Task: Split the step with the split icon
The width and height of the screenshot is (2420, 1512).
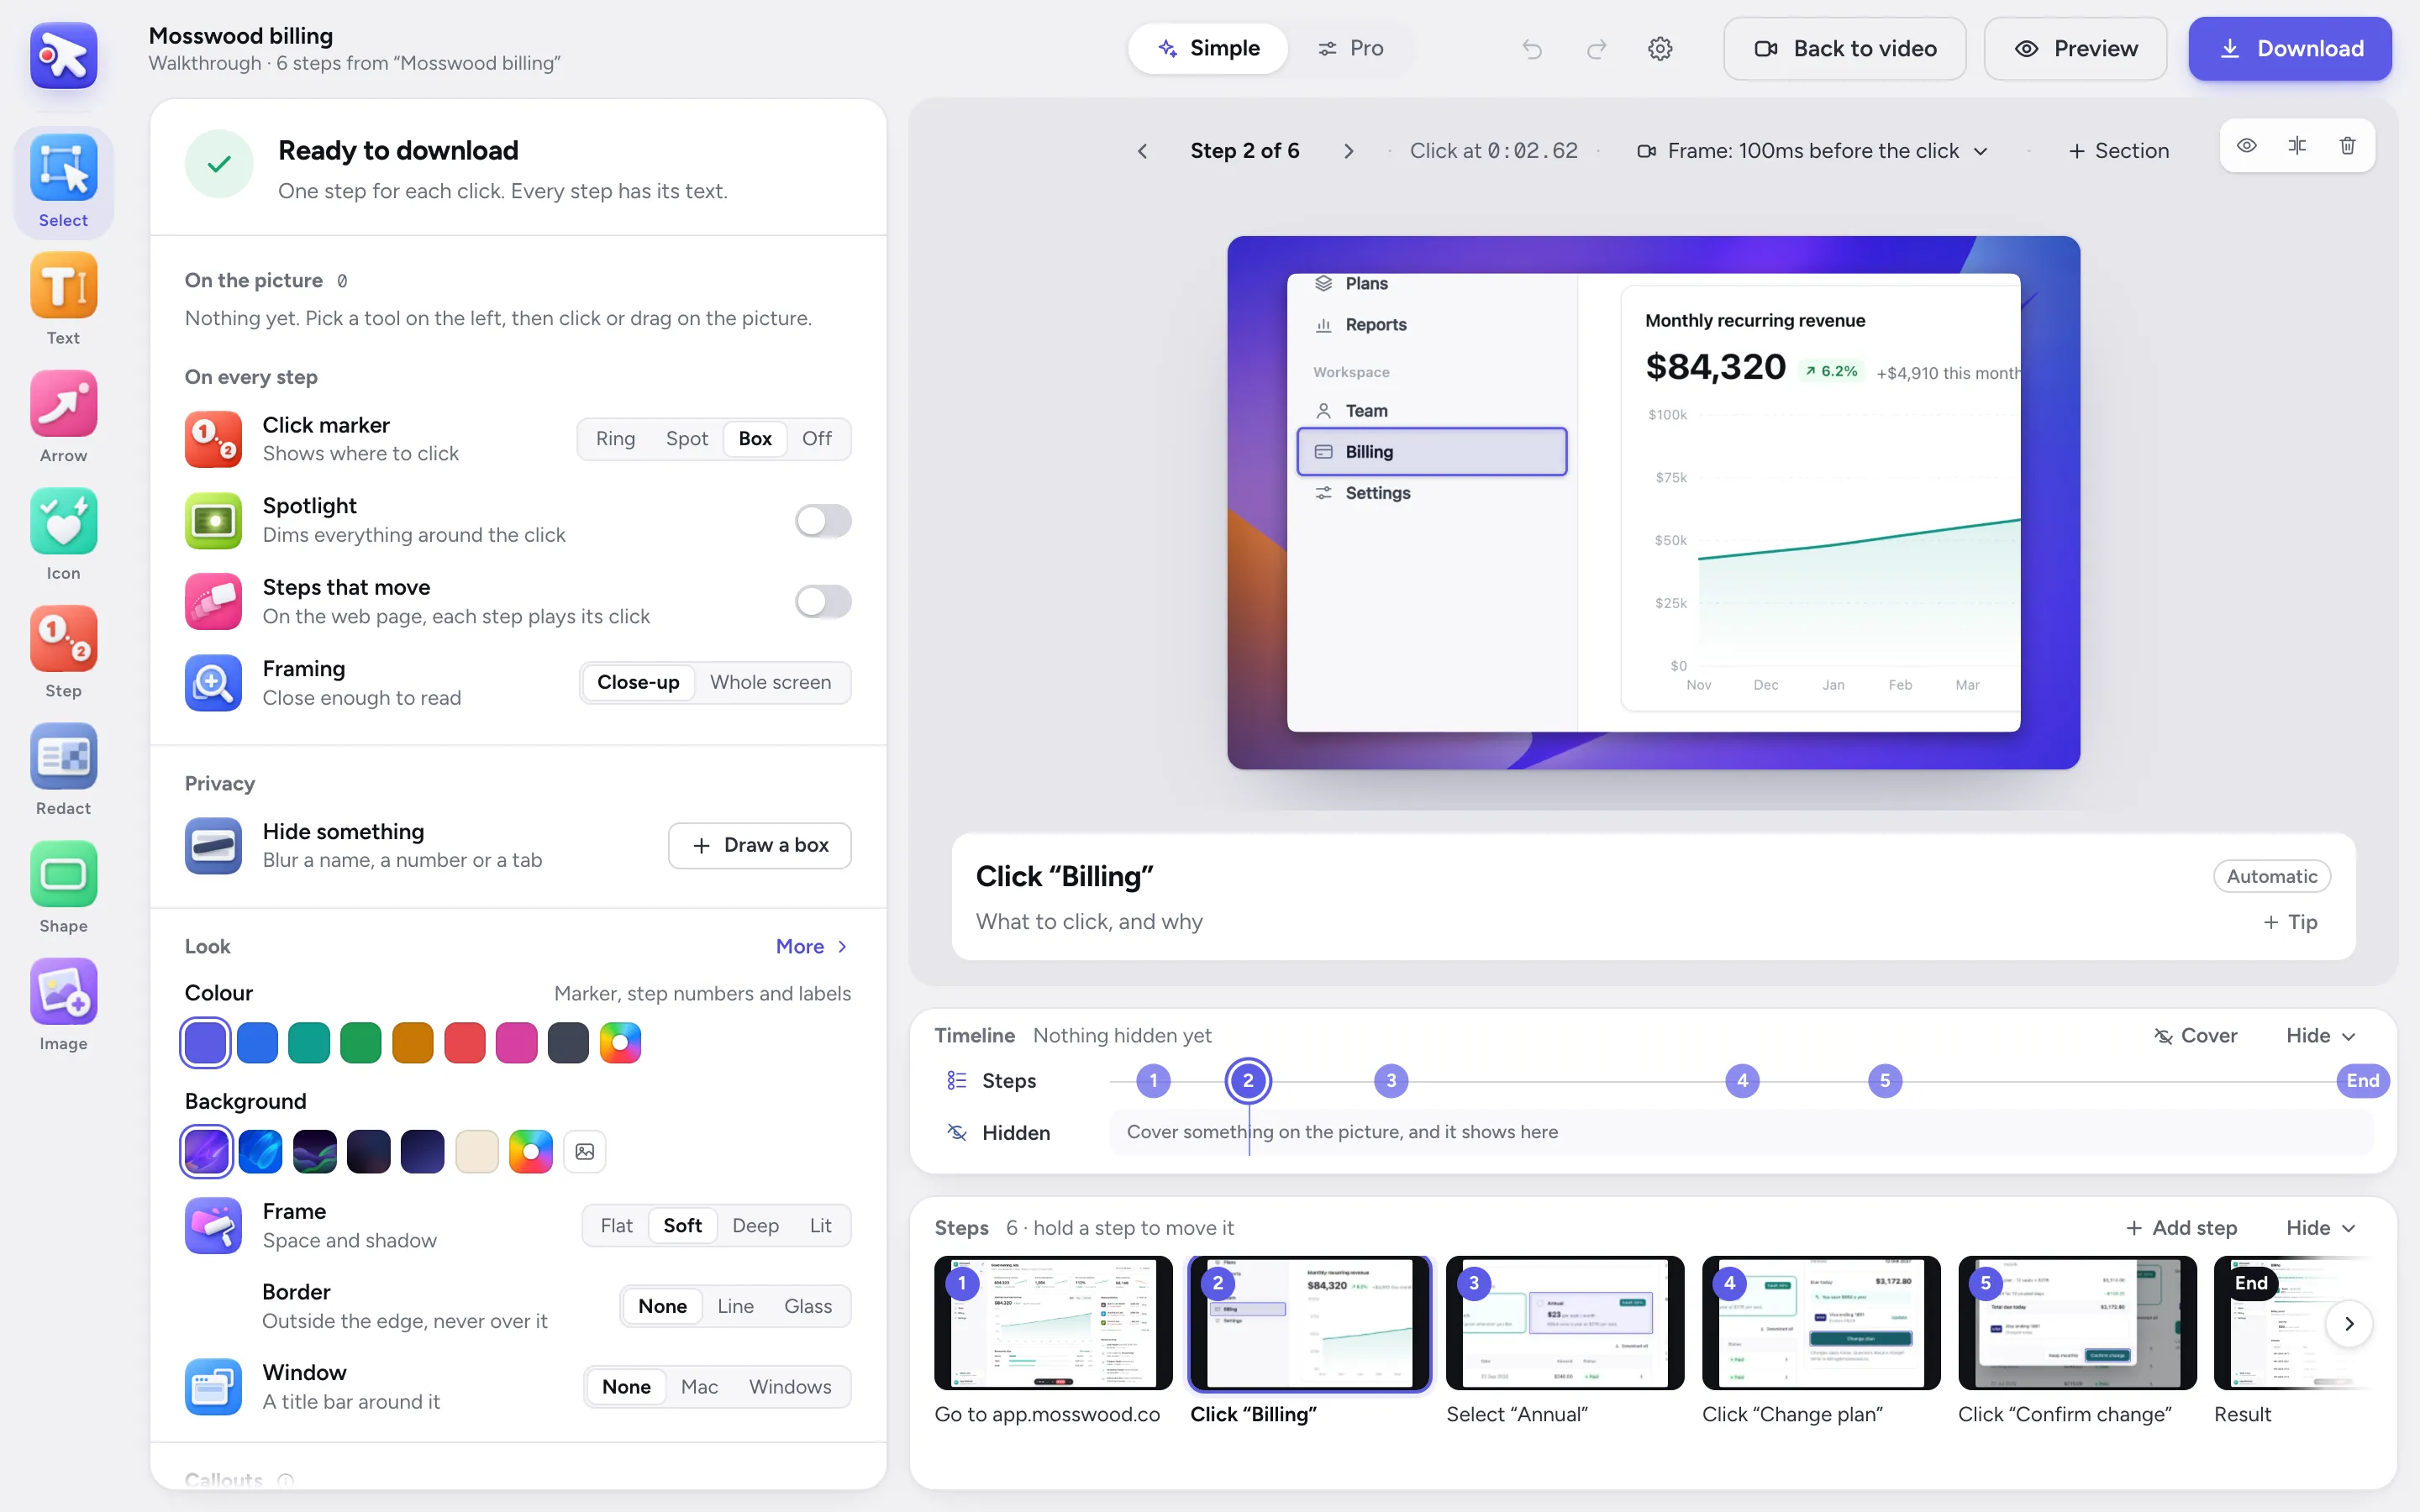Action: 2297,146
